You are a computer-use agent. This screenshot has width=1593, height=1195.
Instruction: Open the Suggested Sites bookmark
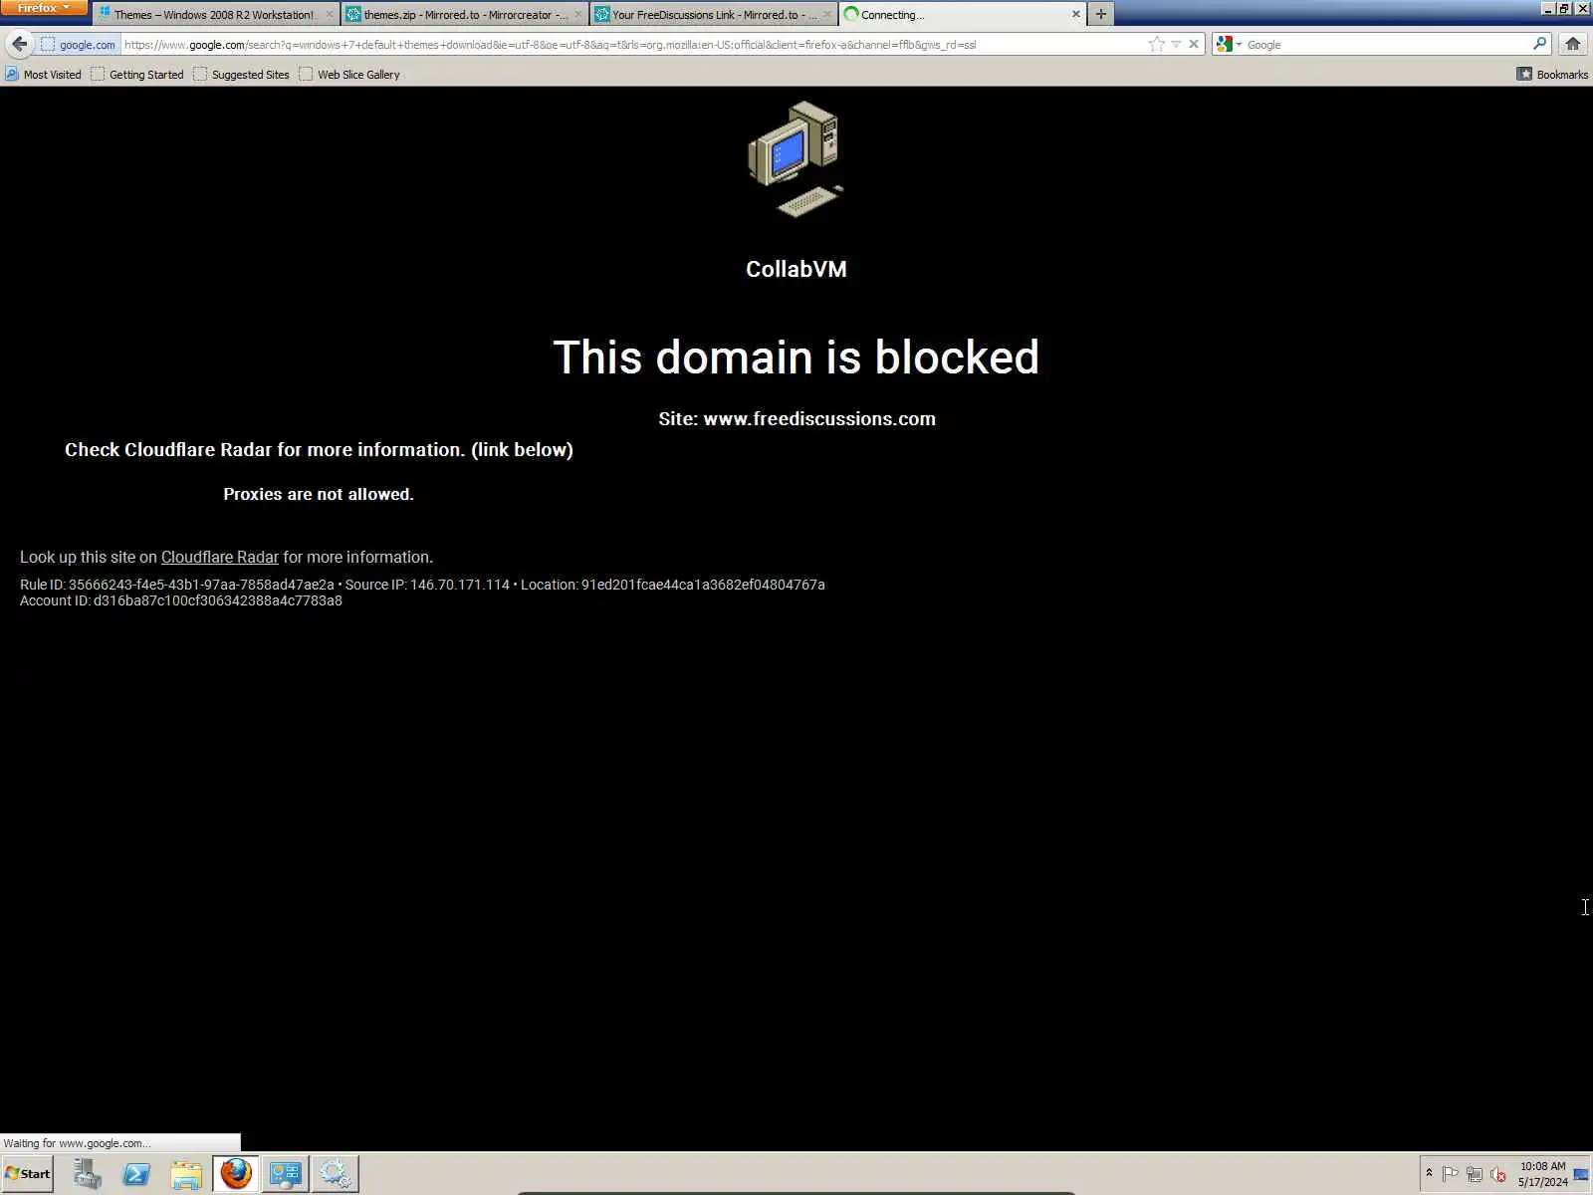(241, 75)
